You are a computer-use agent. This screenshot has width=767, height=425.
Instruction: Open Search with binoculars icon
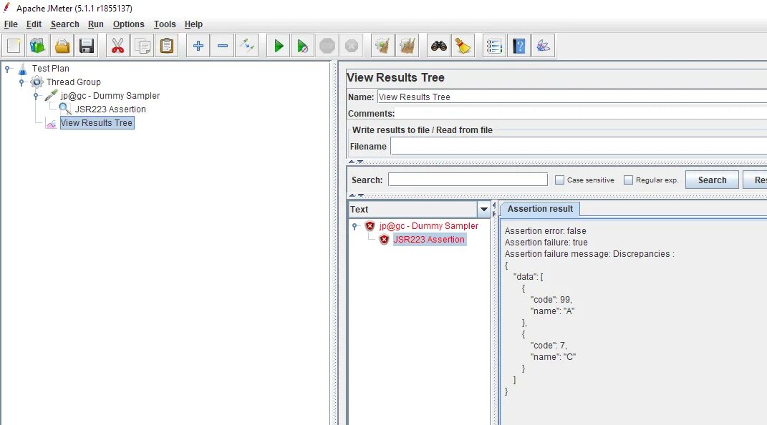point(439,46)
